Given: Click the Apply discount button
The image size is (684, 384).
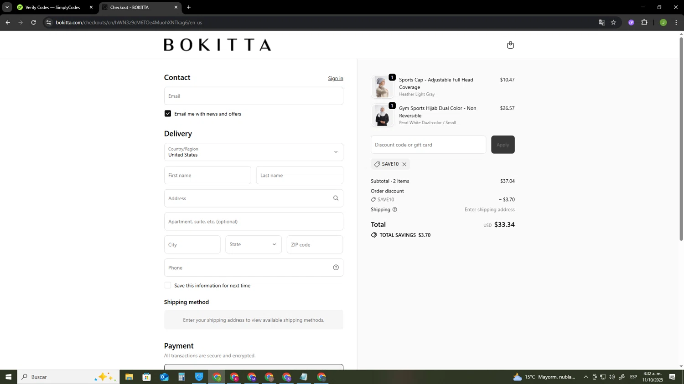Looking at the screenshot, I should 503,145.
